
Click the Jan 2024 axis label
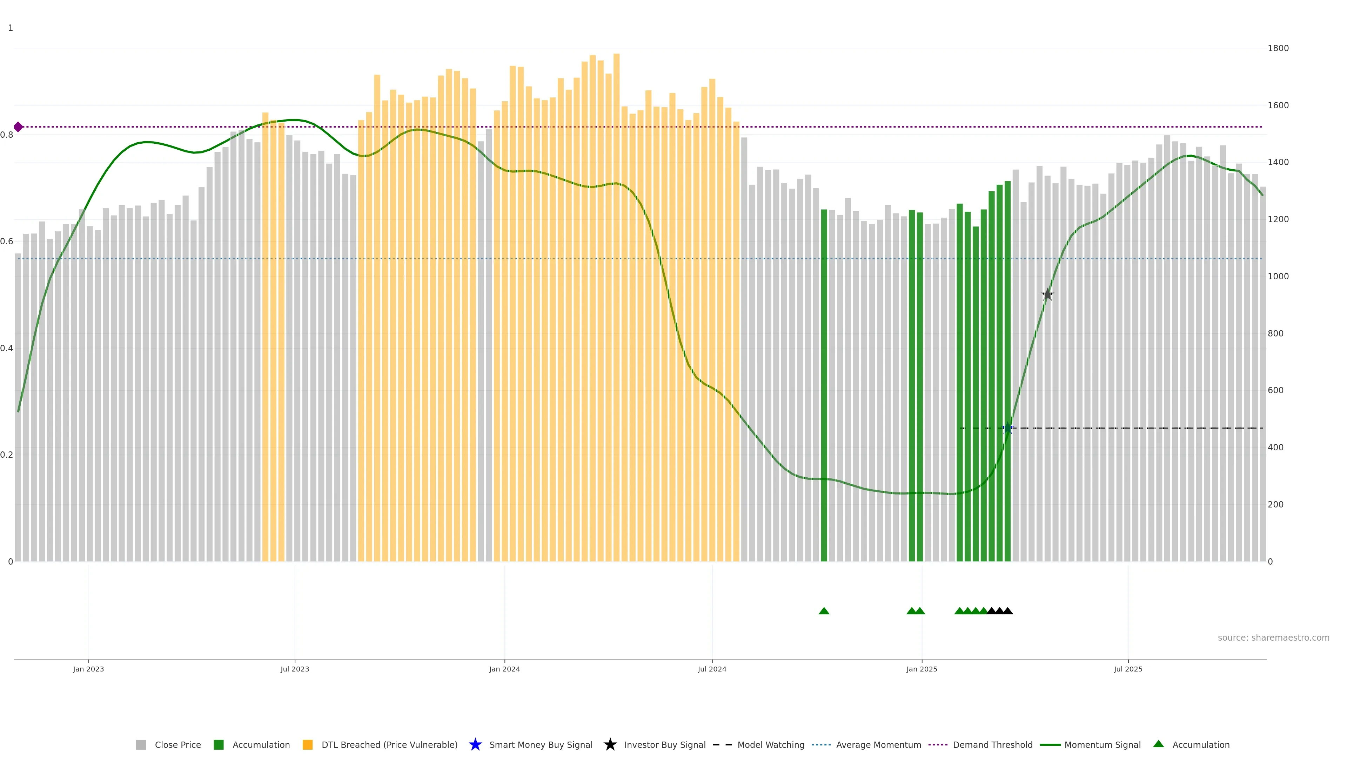[x=504, y=669]
